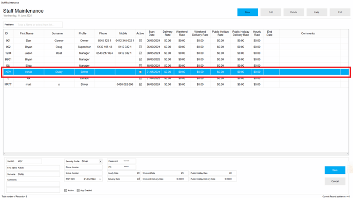Toggle Active checkbox in Dan Connor's row
Image resolution: width=353 pixels, height=198 pixels.
pyautogui.click(x=140, y=41)
